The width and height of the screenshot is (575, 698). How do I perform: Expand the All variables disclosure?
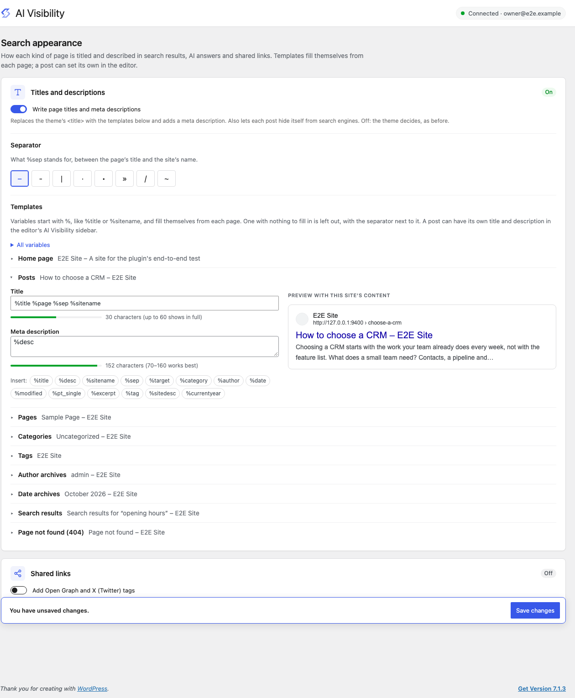(x=30, y=245)
